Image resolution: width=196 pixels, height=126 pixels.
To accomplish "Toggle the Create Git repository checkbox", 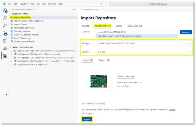I will coord(83,103).
